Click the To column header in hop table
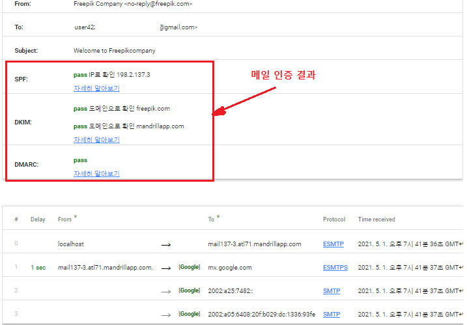 (211, 219)
